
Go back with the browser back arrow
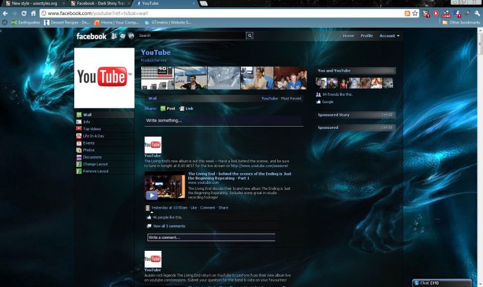coord(5,13)
